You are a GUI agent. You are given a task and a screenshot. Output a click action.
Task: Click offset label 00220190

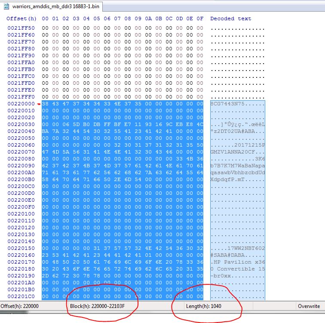21,276
